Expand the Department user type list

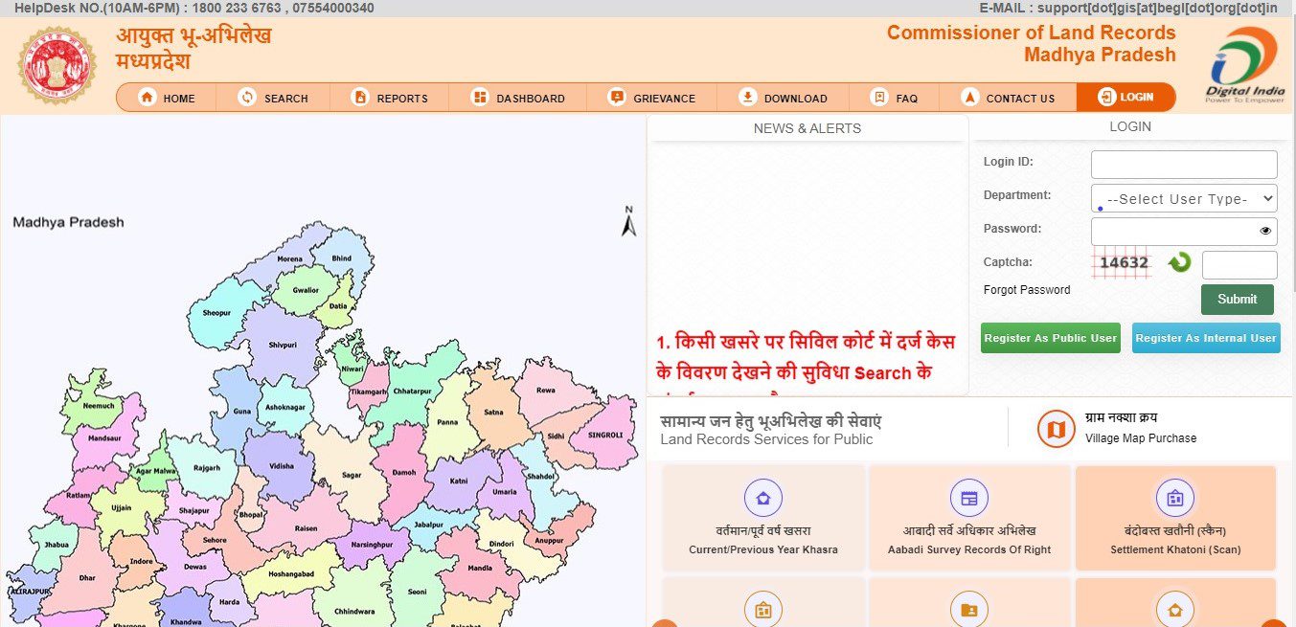(x=1183, y=198)
